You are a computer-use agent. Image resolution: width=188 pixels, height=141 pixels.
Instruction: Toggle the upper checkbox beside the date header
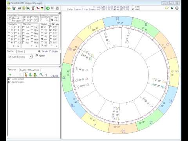coord(133,6)
